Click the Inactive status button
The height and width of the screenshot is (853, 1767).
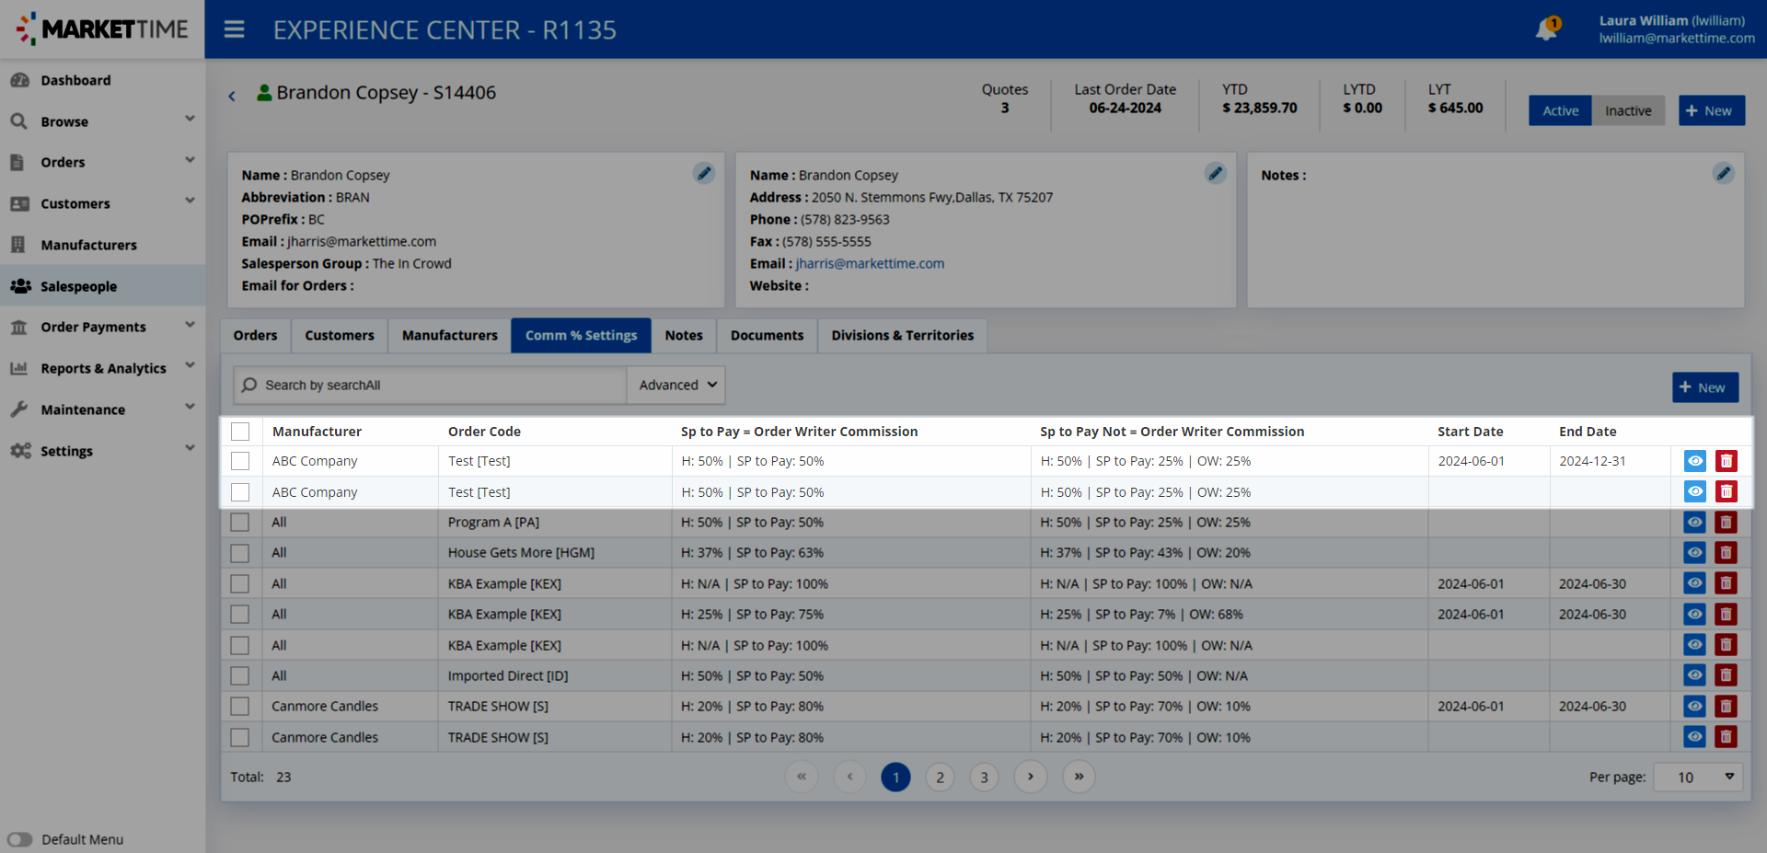coord(1628,110)
